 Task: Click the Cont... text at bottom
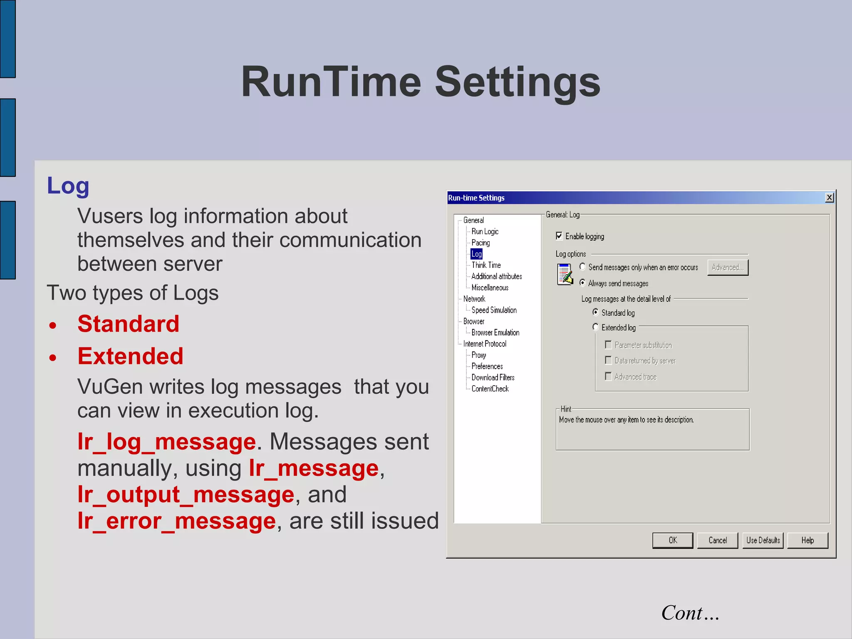tap(690, 613)
